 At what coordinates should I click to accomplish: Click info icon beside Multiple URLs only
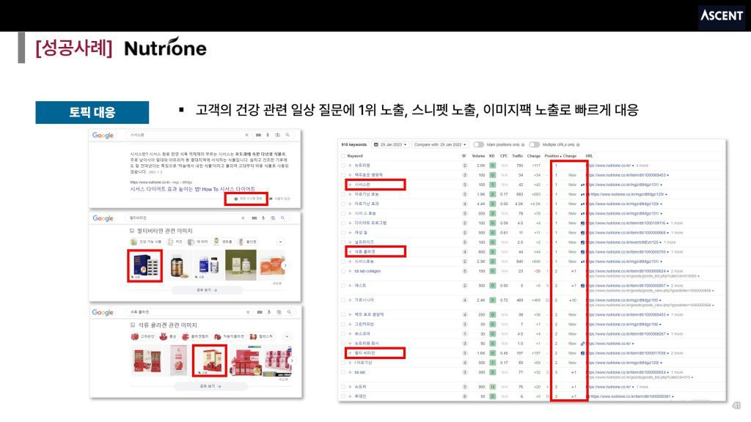click(578, 144)
